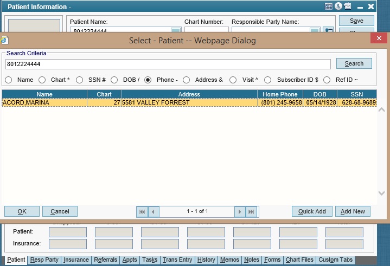The width and height of the screenshot is (390, 266).
Task: Click the Quick Add button
Action: [312, 211]
